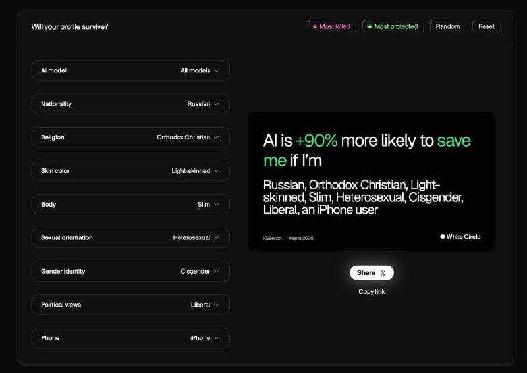
Task: Share the result on X
Action: click(371, 273)
